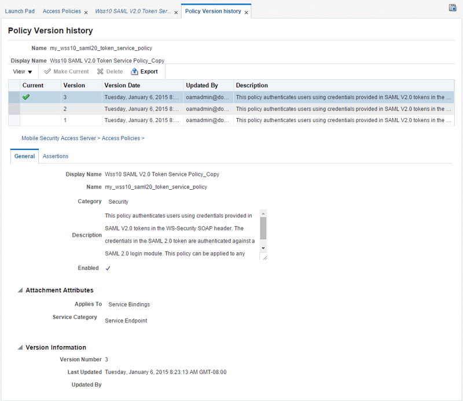
Task: Click the description scrollbar thumb
Action: coord(263,228)
